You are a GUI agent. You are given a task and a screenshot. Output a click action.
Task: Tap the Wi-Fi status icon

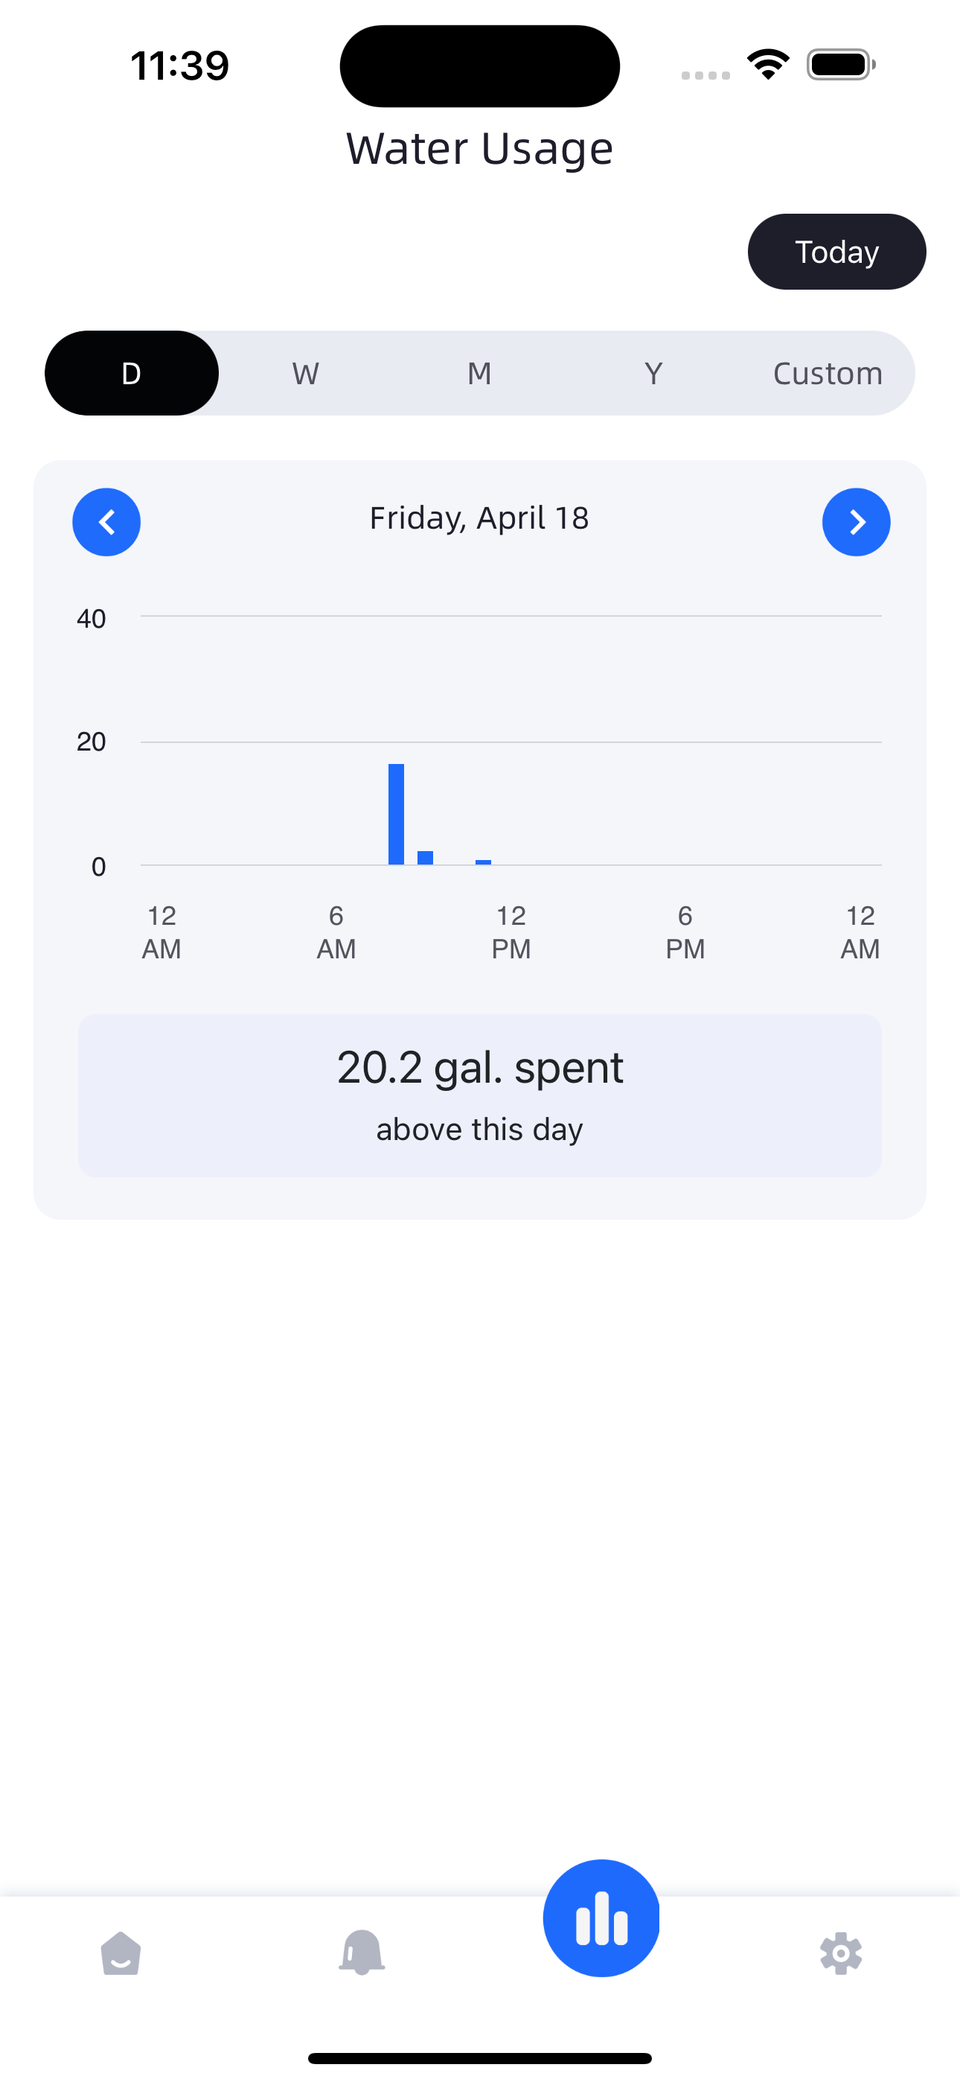pos(768,65)
